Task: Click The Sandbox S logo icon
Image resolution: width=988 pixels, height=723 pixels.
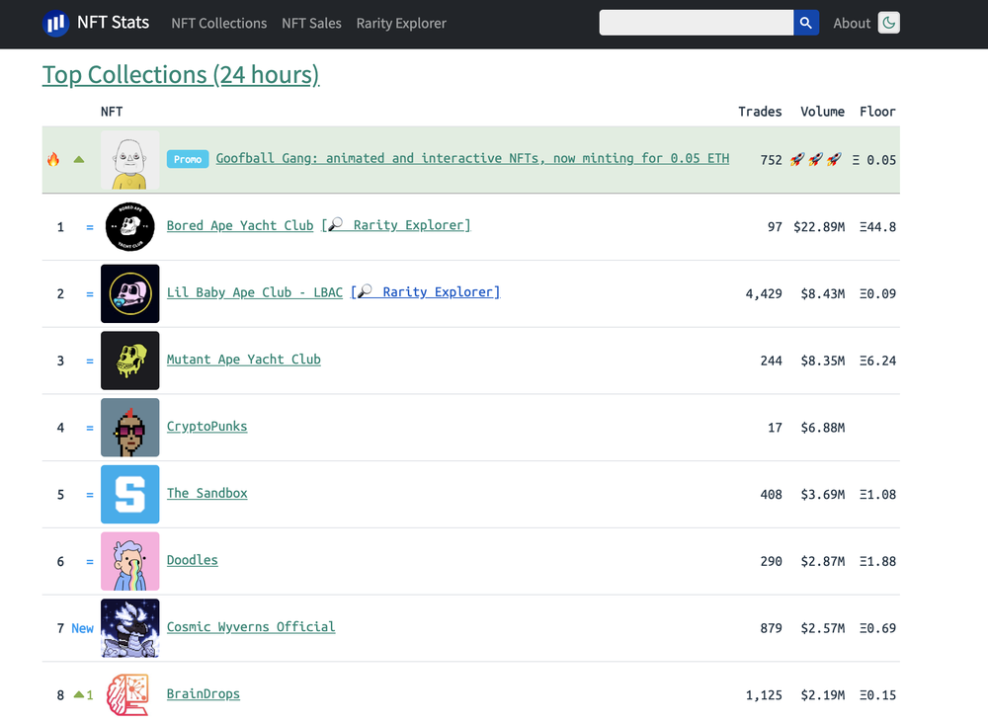Action: (x=129, y=495)
